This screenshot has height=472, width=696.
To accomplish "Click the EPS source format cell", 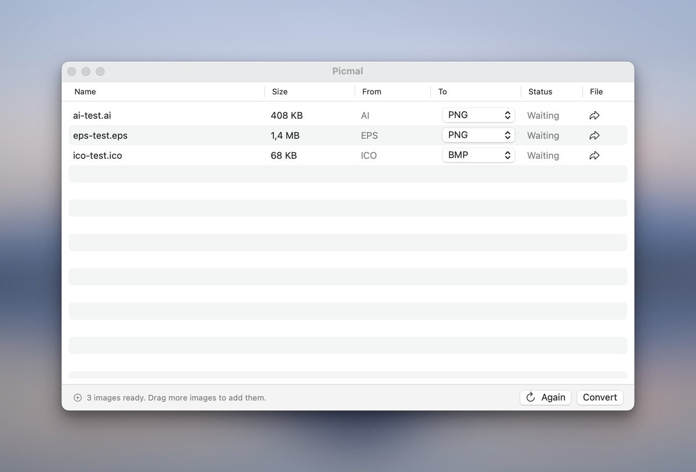I will (369, 136).
